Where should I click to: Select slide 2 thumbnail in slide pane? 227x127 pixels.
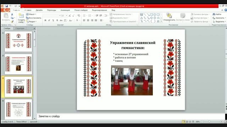click(x=18, y=64)
